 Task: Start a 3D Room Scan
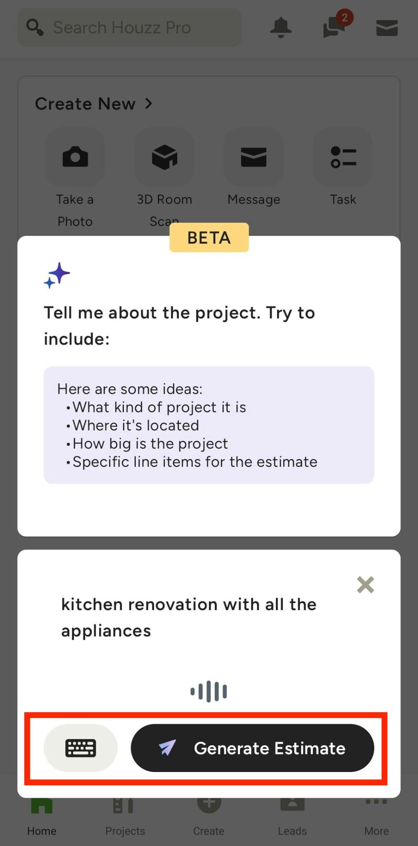click(164, 157)
